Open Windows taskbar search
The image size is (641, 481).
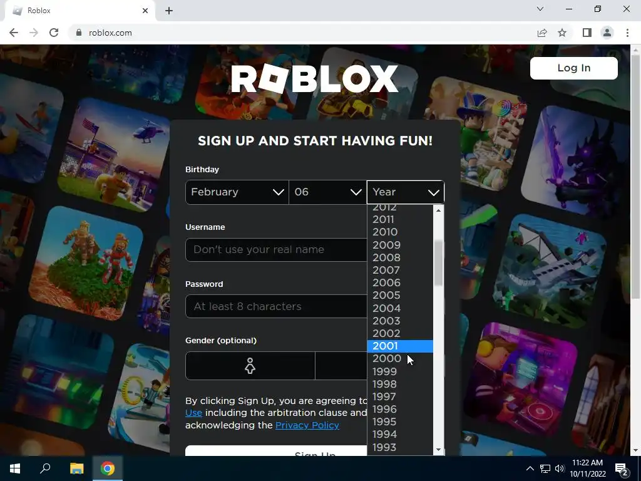point(45,468)
